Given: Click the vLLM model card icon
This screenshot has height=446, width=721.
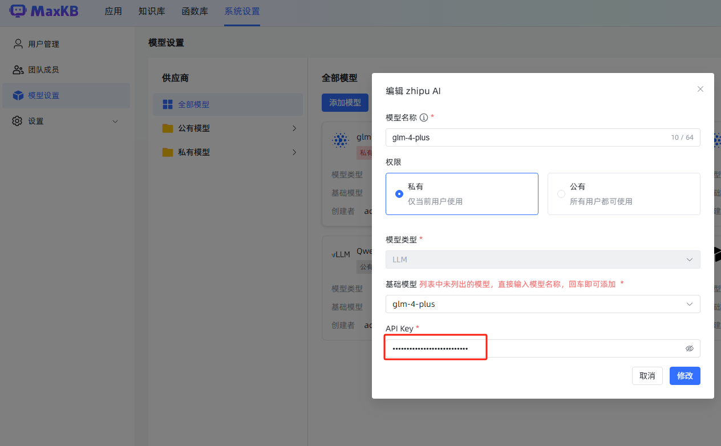Looking at the screenshot, I should point(341,254).
